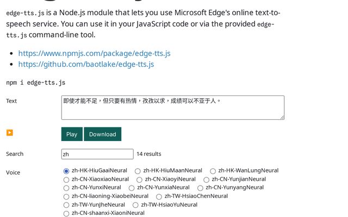Click the 'npm i edge-tts.js' command text
Viewport: 348px width, 217px height.
coord(36,82)
